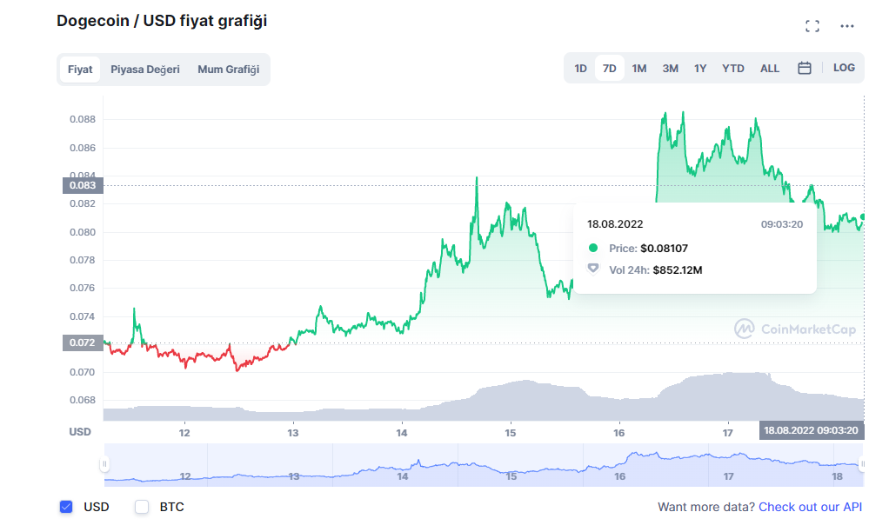Disable the USD checkbox
889x532 pixels.
click(67, 507)
